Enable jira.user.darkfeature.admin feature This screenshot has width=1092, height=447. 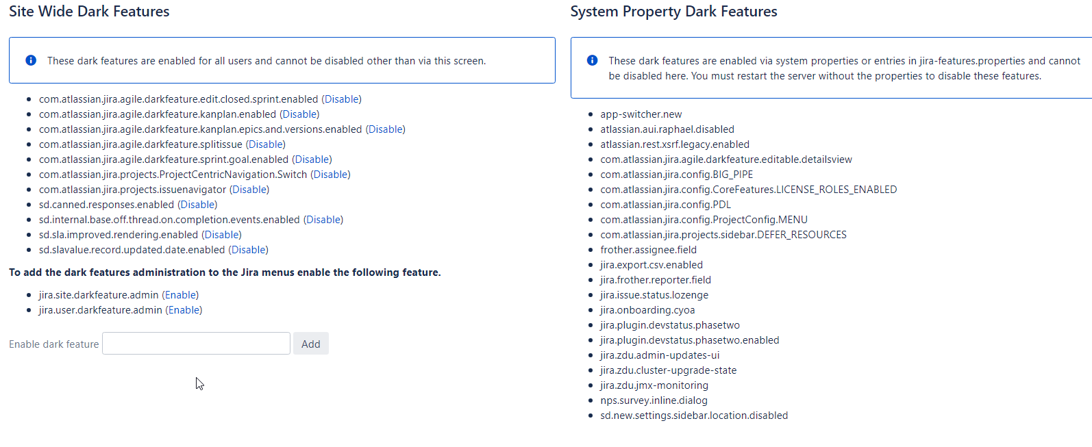tap(184, 310)
